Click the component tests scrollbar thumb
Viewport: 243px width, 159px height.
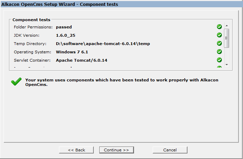tap(226, 38)
